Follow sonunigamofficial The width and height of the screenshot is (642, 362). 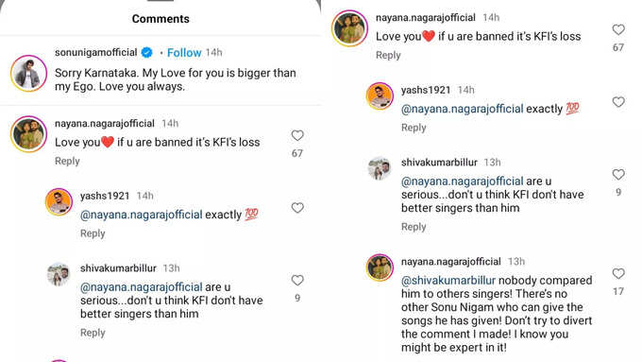tap(184, 53)
